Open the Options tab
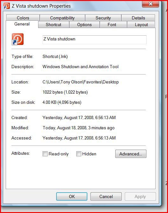This screenshot has height=213, width=168. 84,25
